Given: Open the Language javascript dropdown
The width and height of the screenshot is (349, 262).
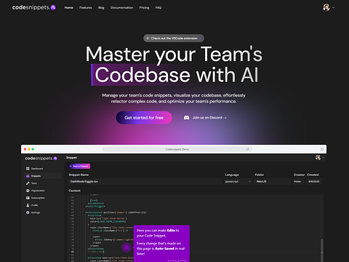Looking at the screenshot, I should coord(238,181).
